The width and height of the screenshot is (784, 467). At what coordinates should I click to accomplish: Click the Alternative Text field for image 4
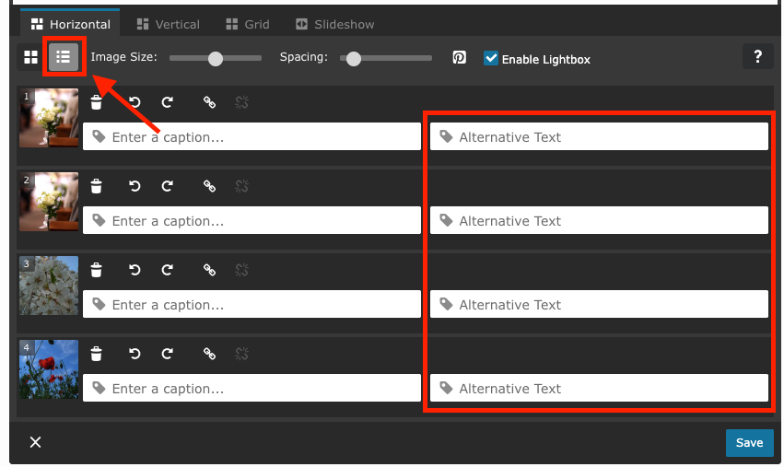coord(599,388)
